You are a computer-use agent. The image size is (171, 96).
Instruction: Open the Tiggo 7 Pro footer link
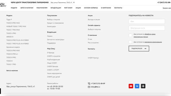click(x=11, y=64)
